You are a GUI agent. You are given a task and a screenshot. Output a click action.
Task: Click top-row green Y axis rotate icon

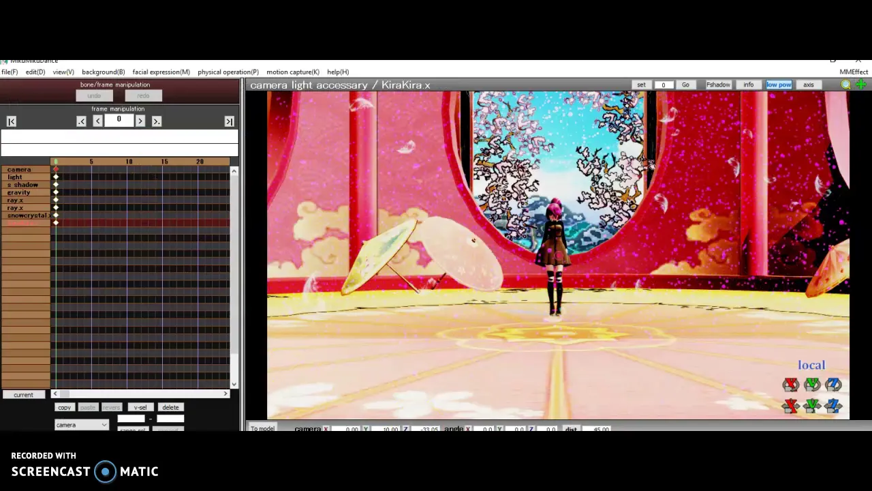pyautogui.click(x=811, y=385)
